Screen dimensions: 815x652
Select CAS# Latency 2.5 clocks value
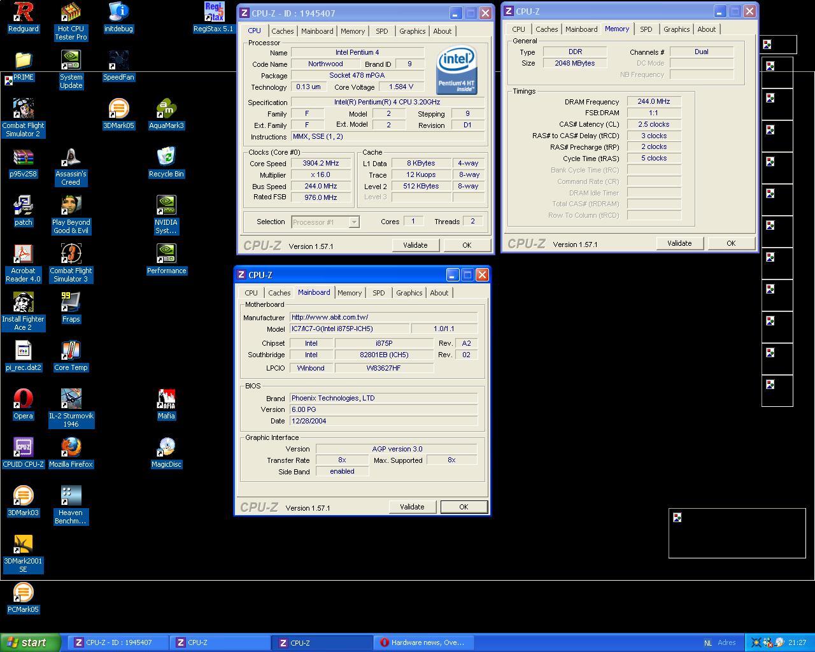pyautogui.click(x=653, y=124)
